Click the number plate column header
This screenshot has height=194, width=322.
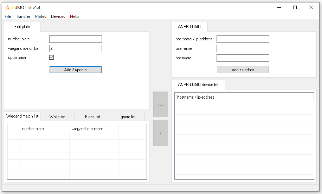[x=45, y=129]
